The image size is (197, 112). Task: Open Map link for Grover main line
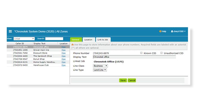(64, 50)
